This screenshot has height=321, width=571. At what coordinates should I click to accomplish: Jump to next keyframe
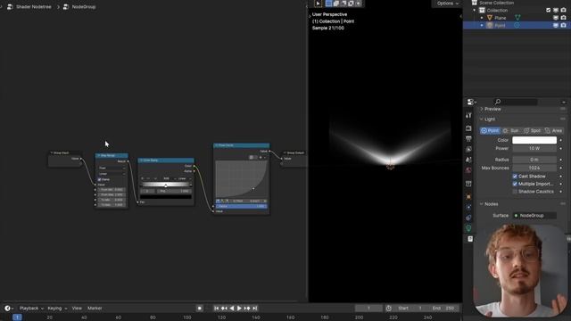pyautogui.click(x=247, y=309)
